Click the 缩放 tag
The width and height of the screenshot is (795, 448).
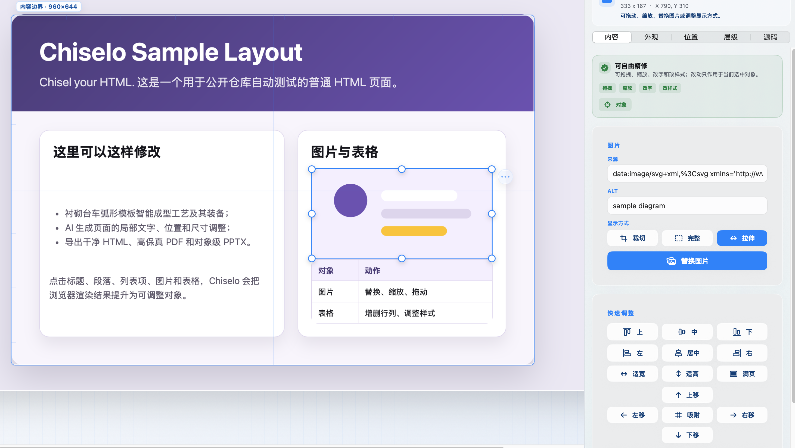[627, 88]
